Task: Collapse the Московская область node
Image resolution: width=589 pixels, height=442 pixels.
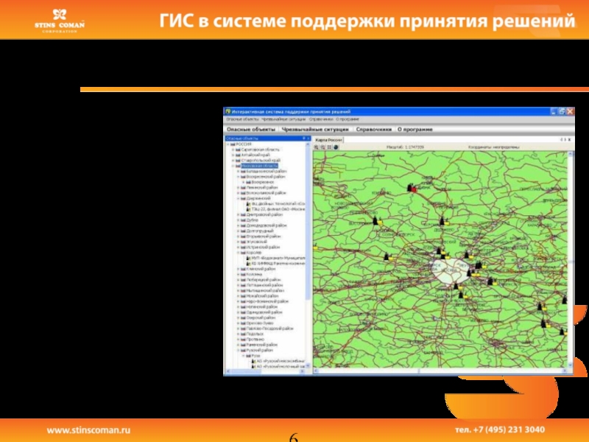Action: (x=233, y=166)
